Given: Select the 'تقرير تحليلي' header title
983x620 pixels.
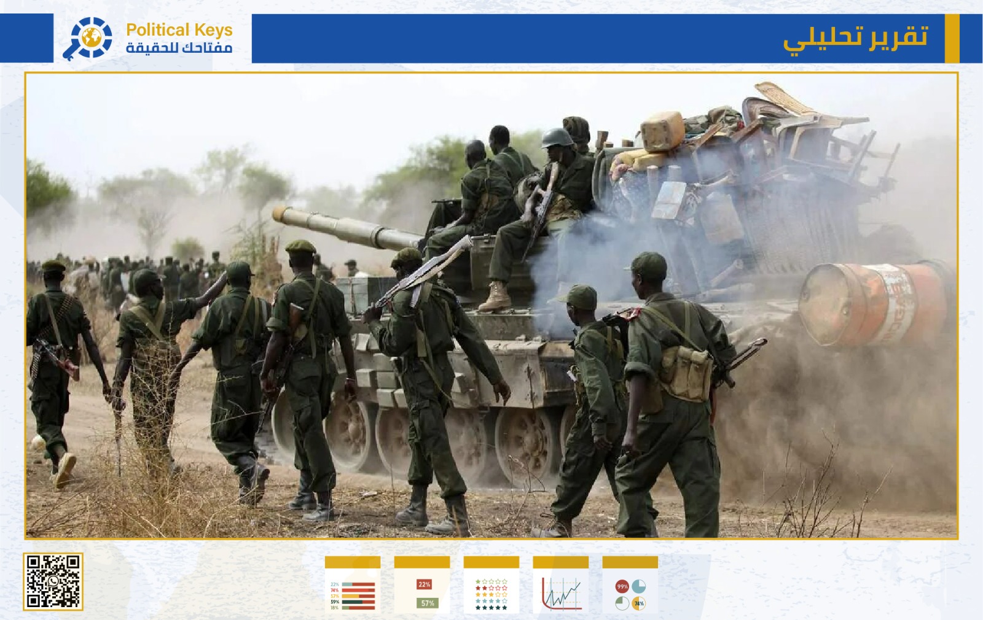Looking at the screenshot, I should (855, 38).
